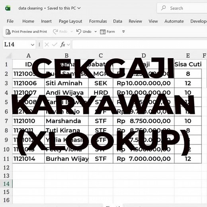The width and height of the screenshot is (207, 207).
Task: Click the Siti Aminah cell
Action: click(x=66, y=83)
